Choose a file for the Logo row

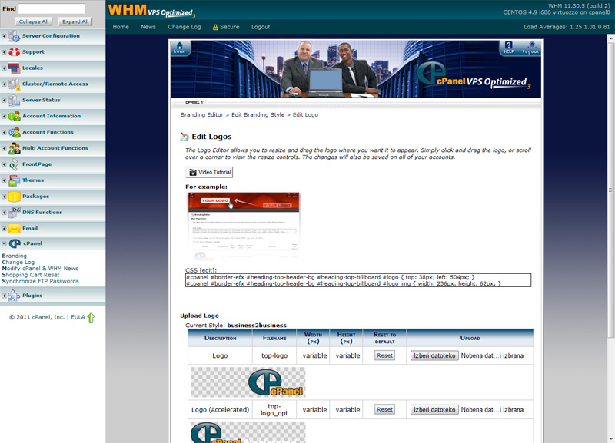pyautogui.click(x=434, y=355)
